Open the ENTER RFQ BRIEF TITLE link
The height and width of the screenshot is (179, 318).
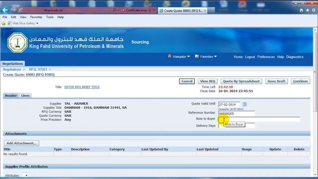tap(82, 87)
